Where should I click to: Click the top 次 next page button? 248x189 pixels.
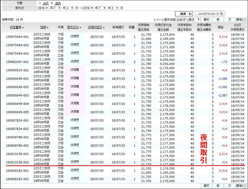pos(230,20)
